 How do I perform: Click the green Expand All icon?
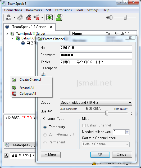pyautogui.click(x=14, y=88)
